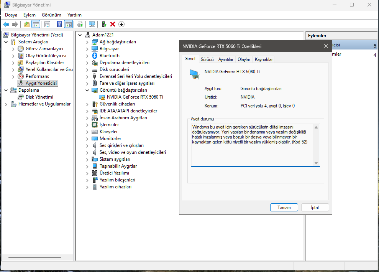Select IDE ATA/ATAPI denetleyiciler category
Image resolution: width=379 pixels, height=272 pixels.
click(x=128, y=111)
